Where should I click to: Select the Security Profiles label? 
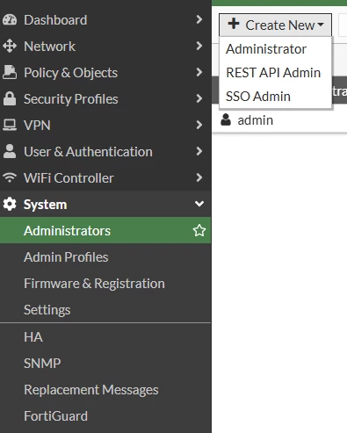point(71,99)
